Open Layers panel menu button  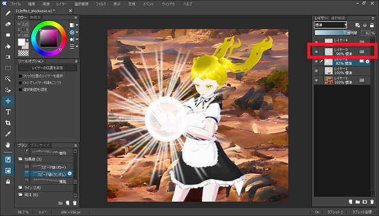[372, 18]
